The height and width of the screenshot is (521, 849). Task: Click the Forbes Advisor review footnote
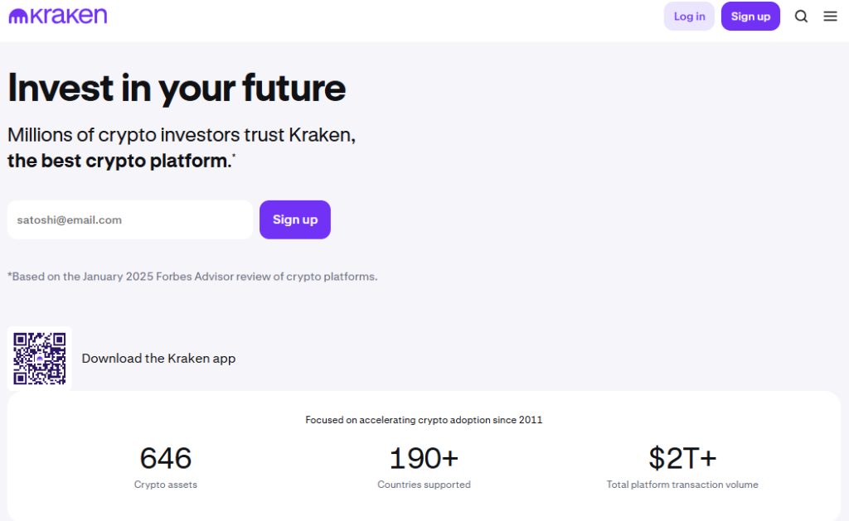[x=192, y=277]
